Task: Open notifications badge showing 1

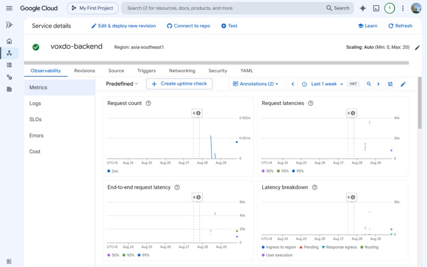Action: (x=389, y=8)
